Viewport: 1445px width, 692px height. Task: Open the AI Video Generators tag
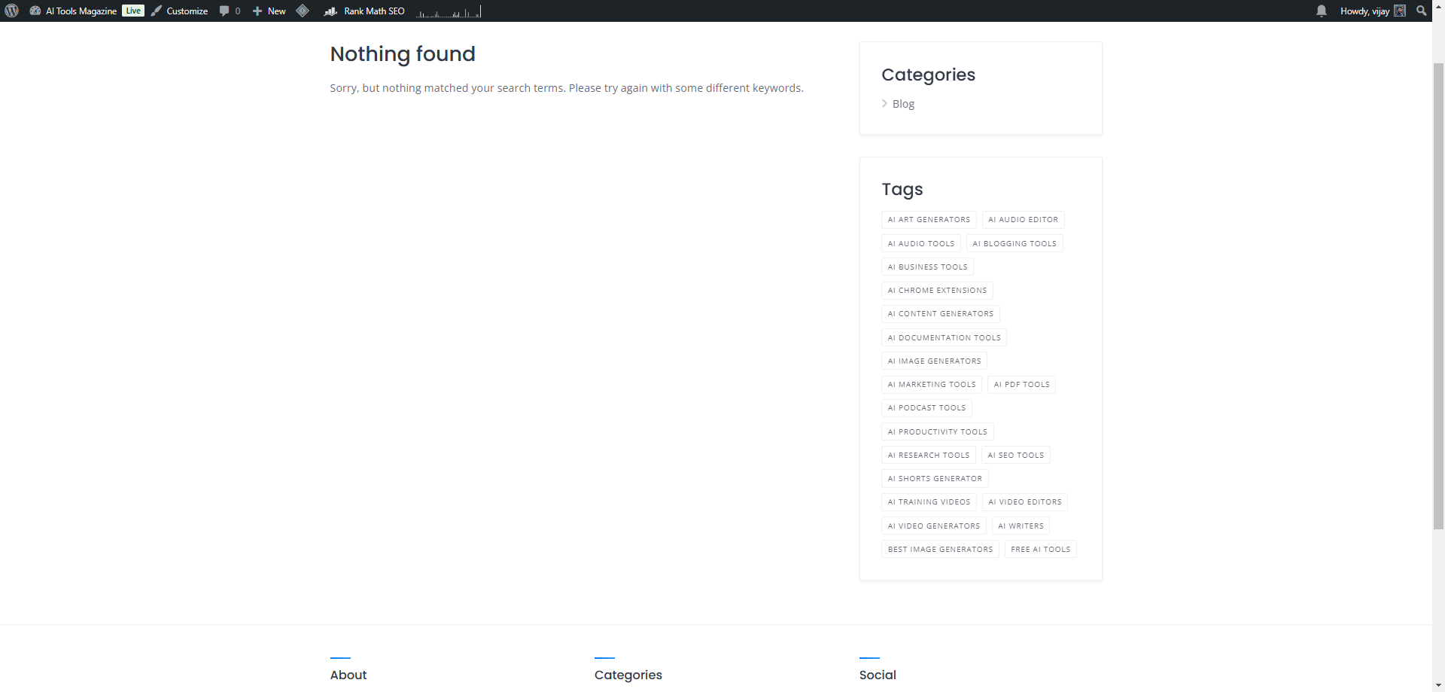pyautogui.click(x=934, y=526)
